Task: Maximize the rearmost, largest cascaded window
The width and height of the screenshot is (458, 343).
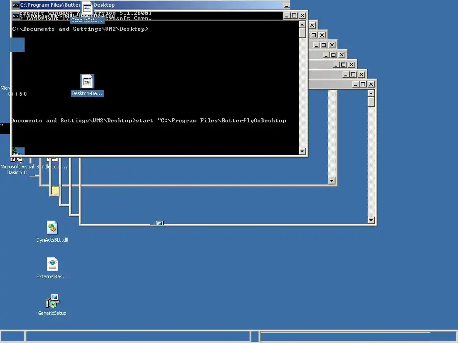Action: [363, 84]
